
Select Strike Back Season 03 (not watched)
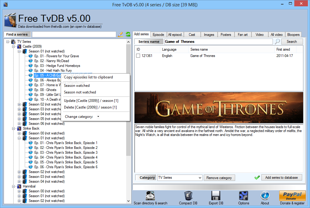click(x=47, y=177)
